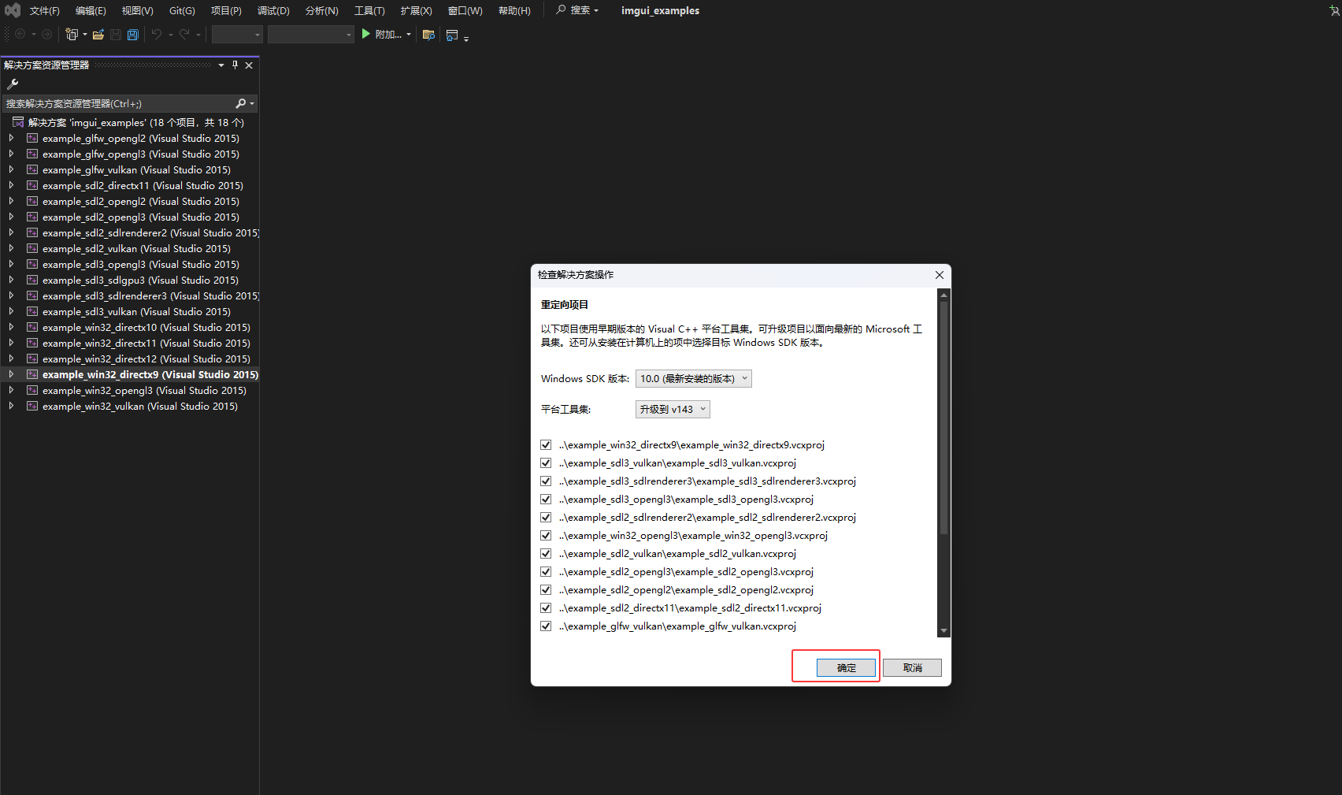Open the 视图(V) menu
The width and height of the screenshot is (1342, 795).
point(137,11)
